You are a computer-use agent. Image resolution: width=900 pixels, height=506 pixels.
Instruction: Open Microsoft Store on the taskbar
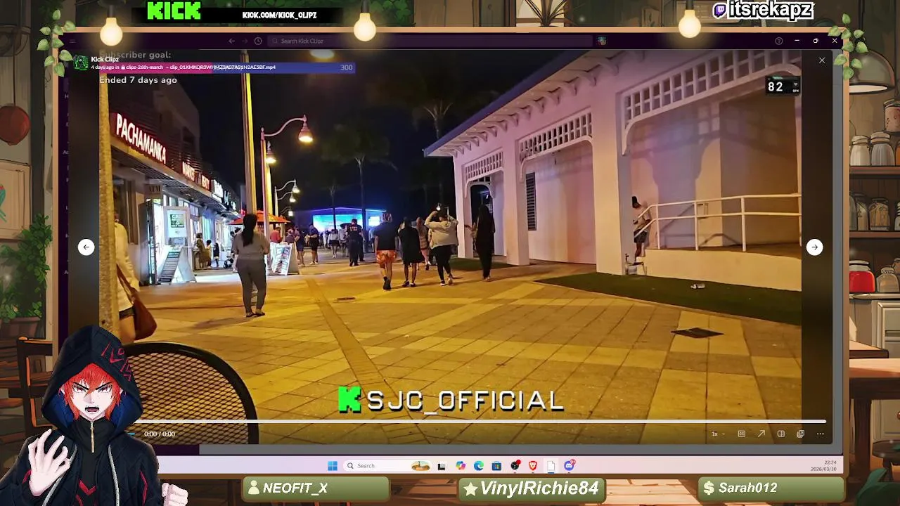(x=496, y=465)
